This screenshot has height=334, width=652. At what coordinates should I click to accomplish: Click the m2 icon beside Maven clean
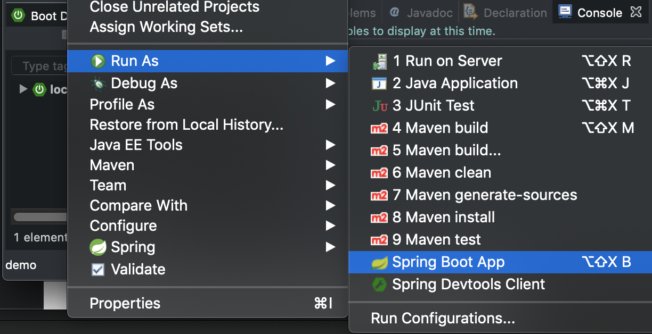[x=379, y=173]
